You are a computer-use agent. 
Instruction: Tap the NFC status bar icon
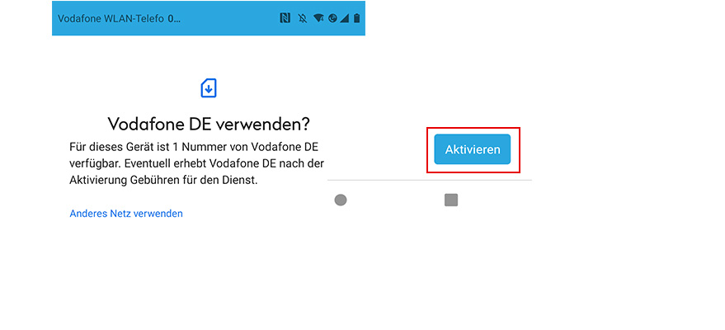coord(285,18)
